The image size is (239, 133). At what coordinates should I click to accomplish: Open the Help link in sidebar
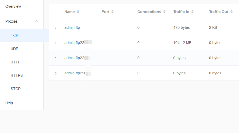(9, 103)
